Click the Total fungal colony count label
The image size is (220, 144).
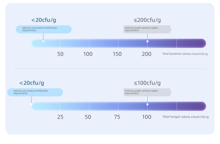185,117
